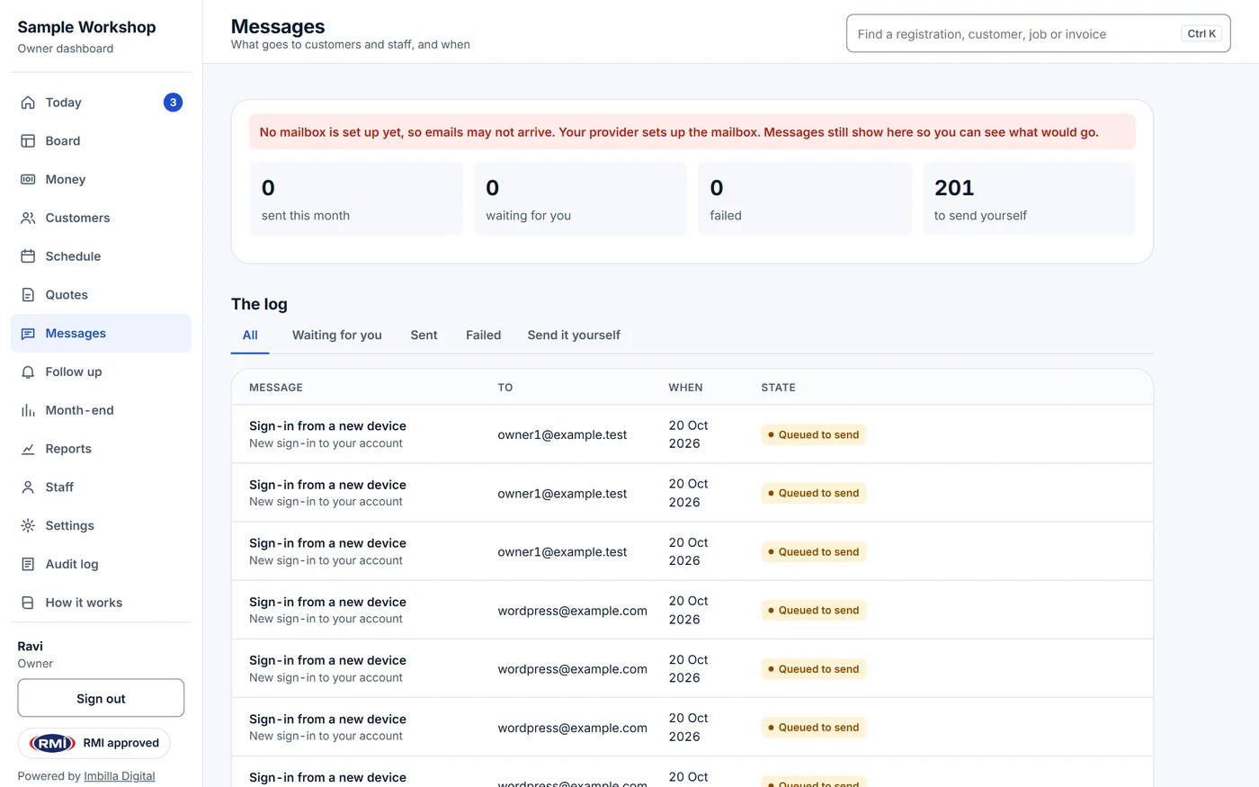Screen dimensions: 1259x787
Task: Click the 'sent this month' stat card
Action: [356, 199]
